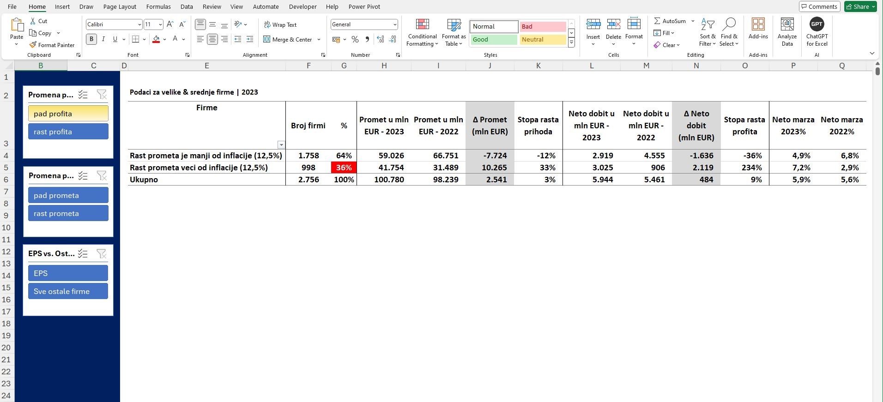Image resolution: width=883 pixels, height=402 pixels.
Task: Apply percent style number format
Action: 355,40
